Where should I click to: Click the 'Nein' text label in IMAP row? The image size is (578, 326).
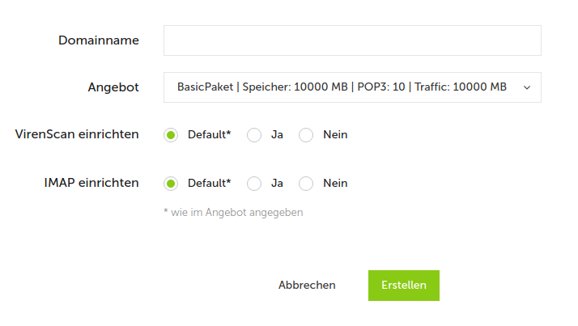click(x=335, y=184)
